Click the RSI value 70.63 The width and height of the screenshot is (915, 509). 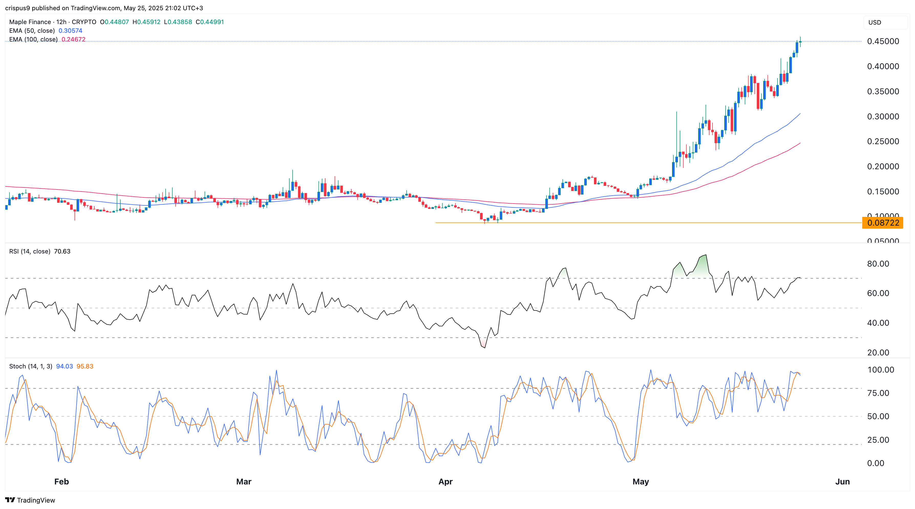coord(62,251)
